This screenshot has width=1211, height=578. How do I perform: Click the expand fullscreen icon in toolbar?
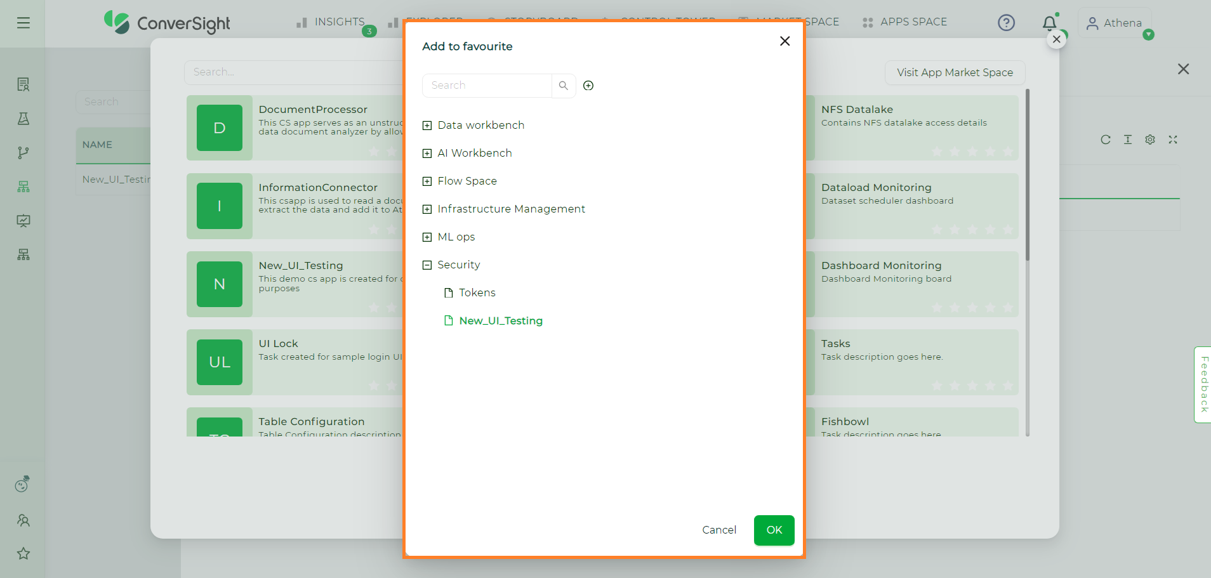pyautogui.click(x=1173, y=140)
